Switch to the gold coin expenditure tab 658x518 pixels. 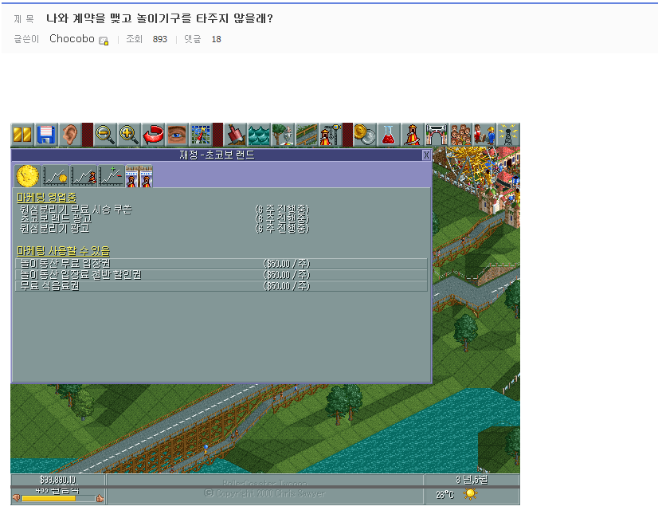click(x=28, y=176)
